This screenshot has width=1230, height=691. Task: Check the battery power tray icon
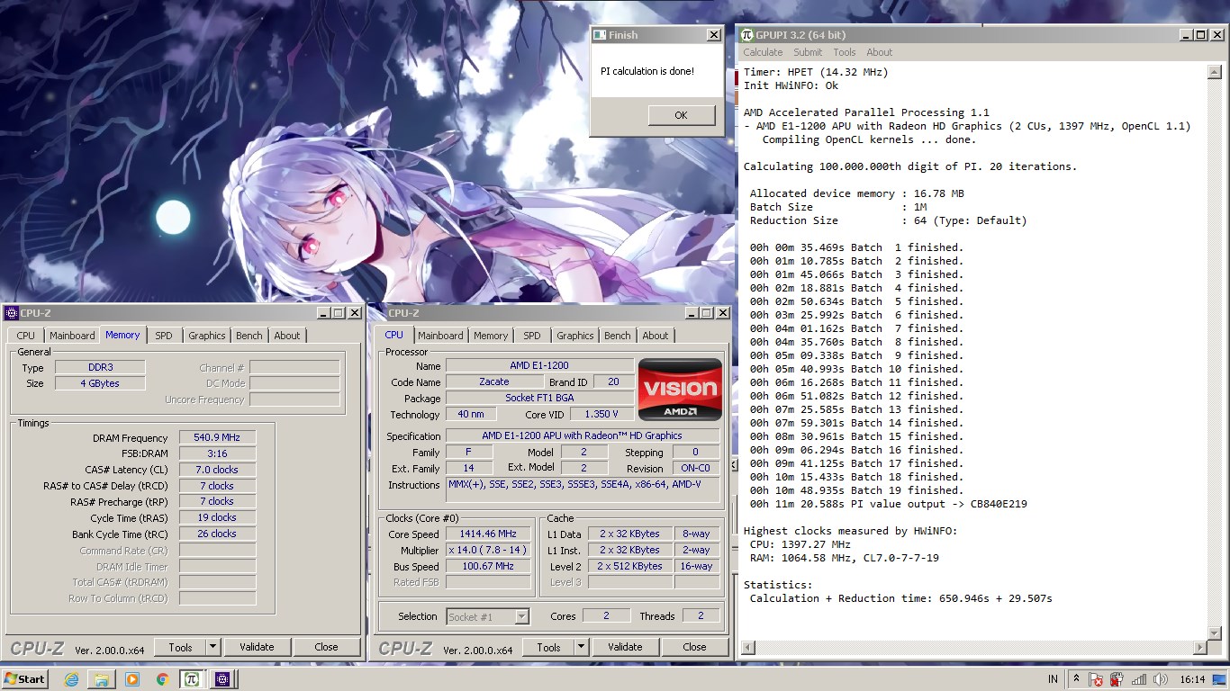(1117, 679)
